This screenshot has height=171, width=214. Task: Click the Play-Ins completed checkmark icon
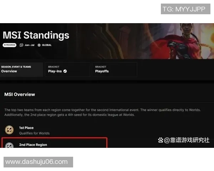point(65,71)
